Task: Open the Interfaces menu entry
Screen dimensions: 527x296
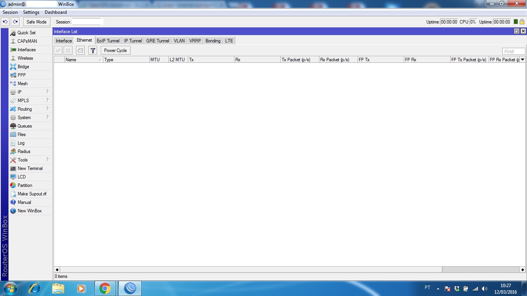Action: pos(30,50)
